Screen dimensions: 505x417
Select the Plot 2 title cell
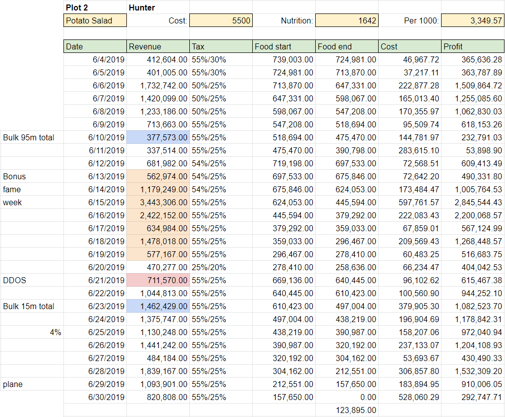coord(95,7)
